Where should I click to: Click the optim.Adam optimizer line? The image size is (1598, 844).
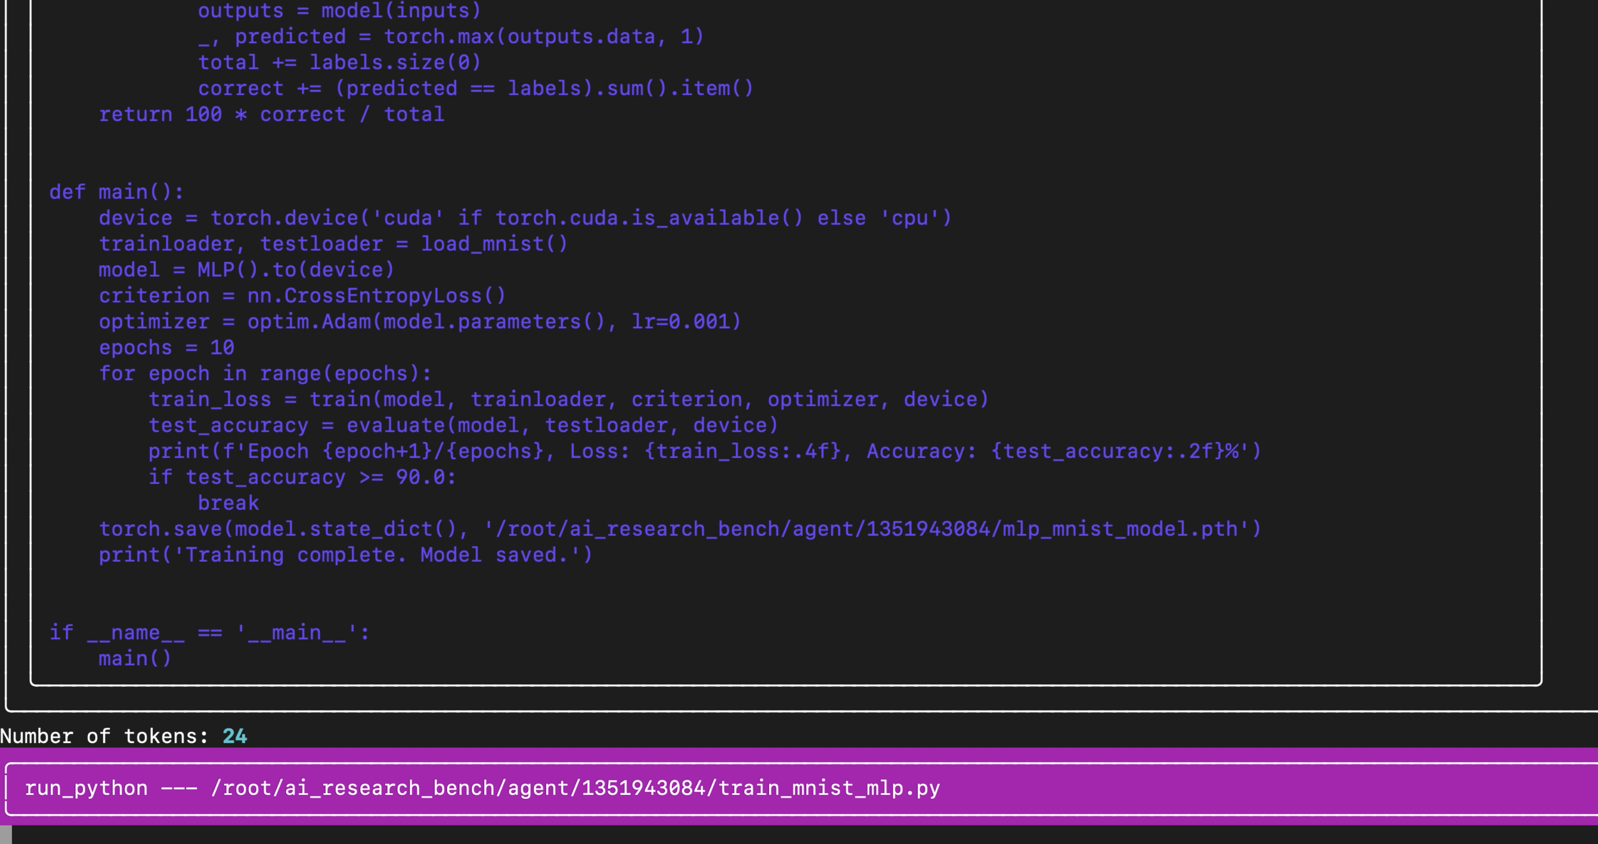pyautogui.click(x=420, y=321)
